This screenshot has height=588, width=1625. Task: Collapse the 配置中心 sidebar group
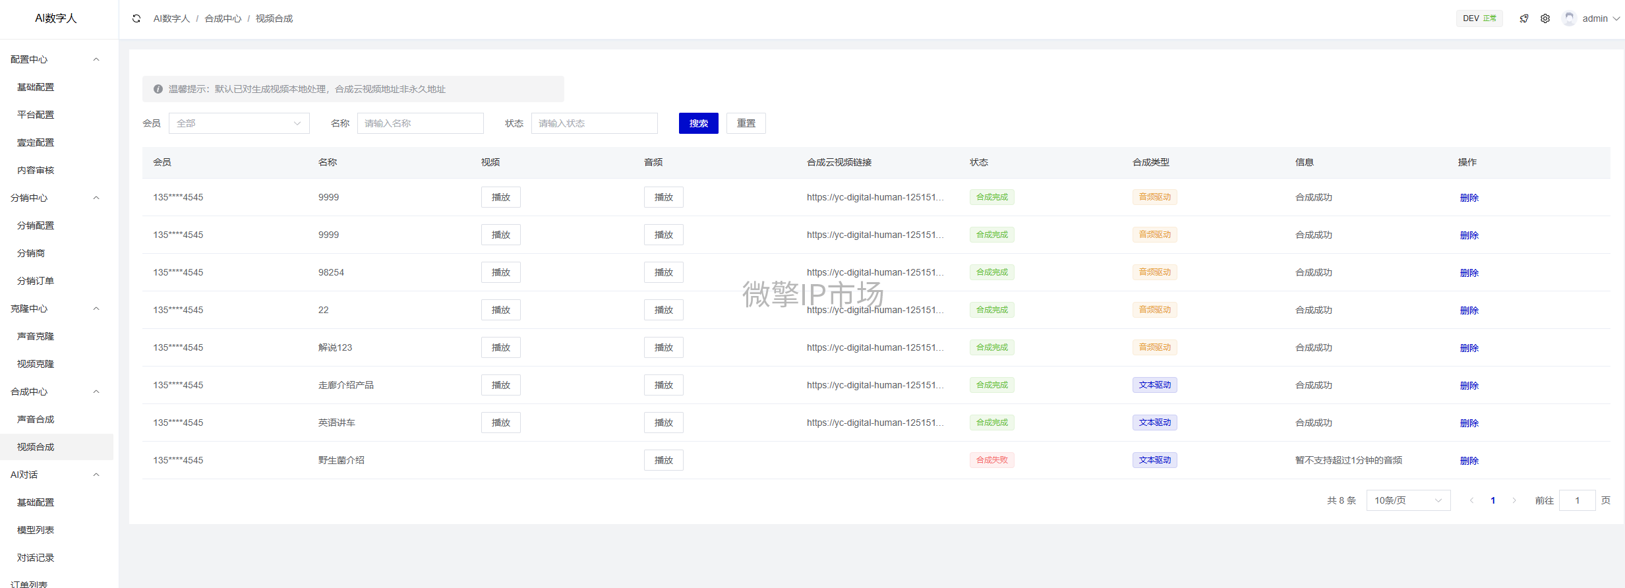pos(96,59)
